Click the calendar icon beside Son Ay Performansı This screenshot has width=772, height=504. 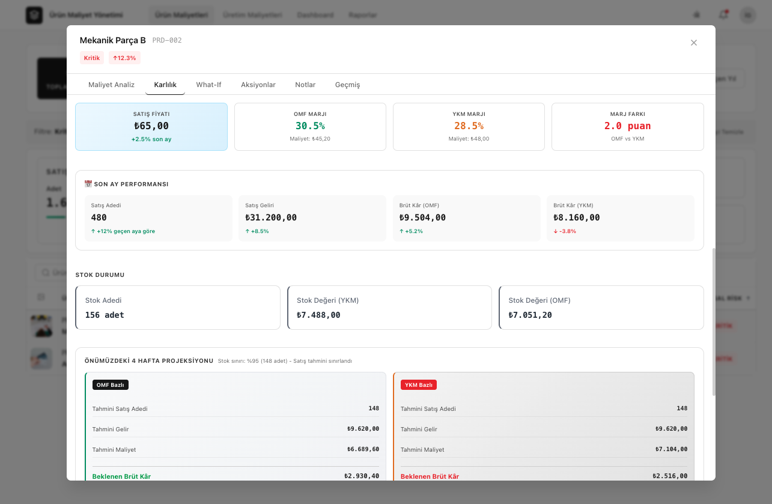(x=88, y=184)
